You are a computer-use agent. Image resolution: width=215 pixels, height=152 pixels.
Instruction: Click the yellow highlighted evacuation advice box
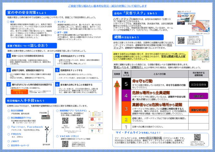tap(150, 56)
